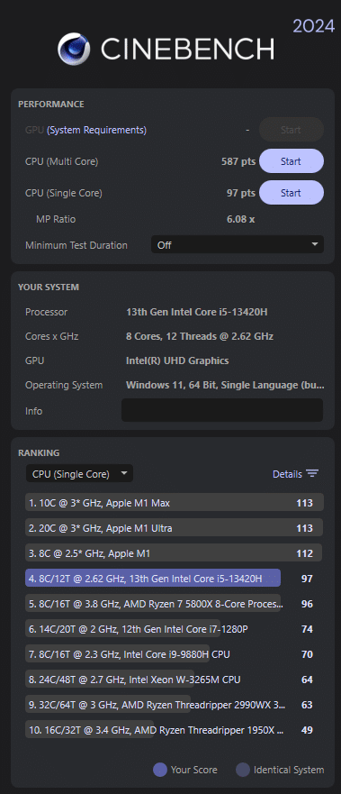Open the GPU System Requirements link
This screenshot has height=794, width=341.
coord(96,130)
